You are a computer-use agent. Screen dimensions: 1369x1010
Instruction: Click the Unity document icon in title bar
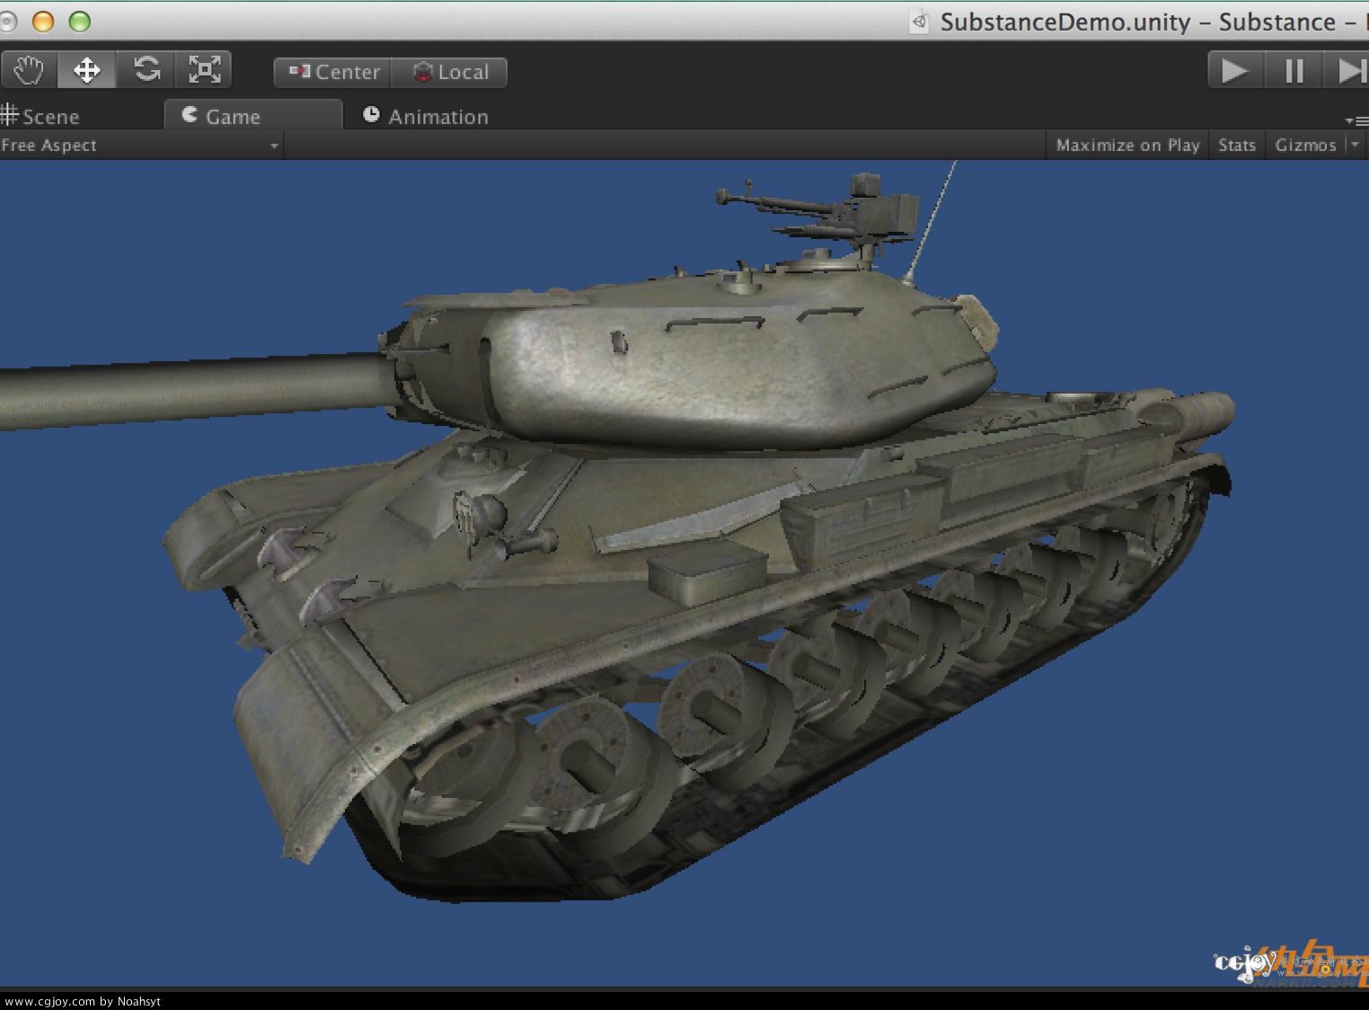click(x=919, y=22)
